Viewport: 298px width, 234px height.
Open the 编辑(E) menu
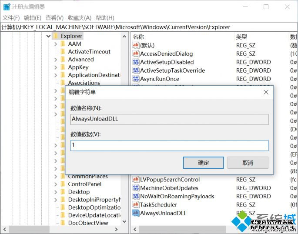pyautogui.click(x=33, y=18)
